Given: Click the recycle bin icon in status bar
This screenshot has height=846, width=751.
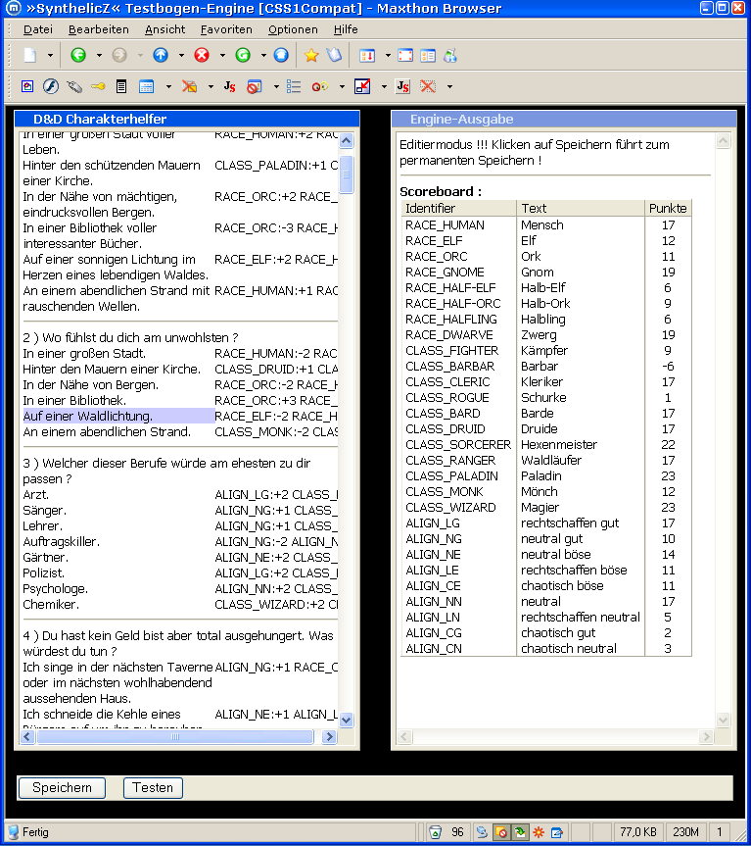Looking at the screenshot, I should 435,832.
